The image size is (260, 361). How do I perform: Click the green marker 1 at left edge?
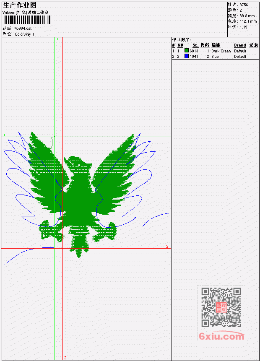pyautogui.click(x=4, y=135)
